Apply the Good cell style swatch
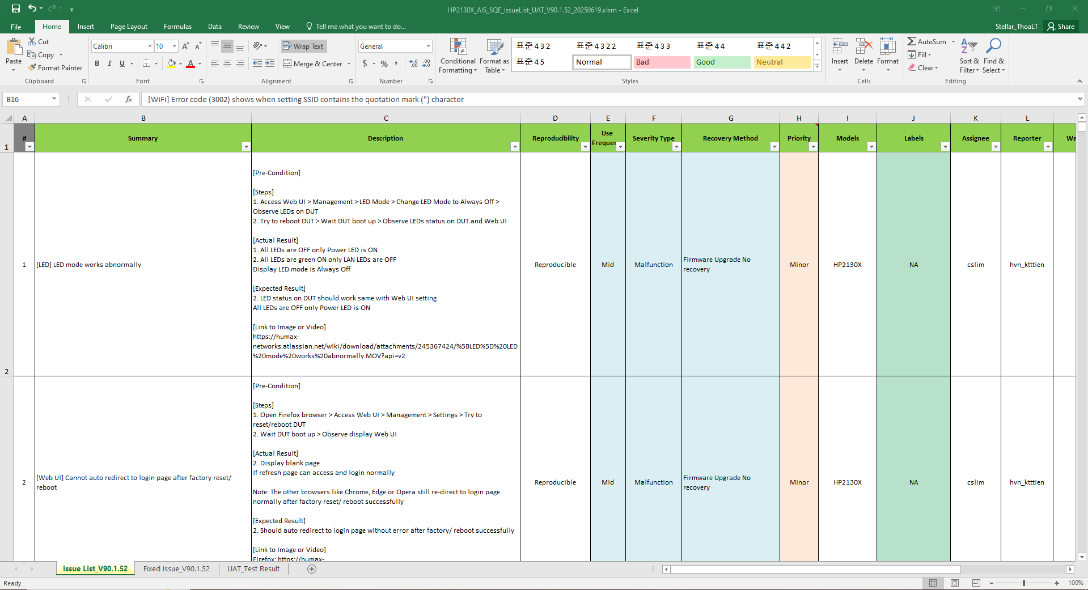The image size is (1088, 590). coord(722,62)
